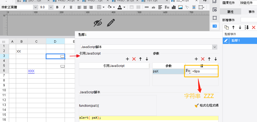Viewport: 257px width, 122px height.
Task: Move the 引用JavaScript entry up
Action: pos(140,59)
